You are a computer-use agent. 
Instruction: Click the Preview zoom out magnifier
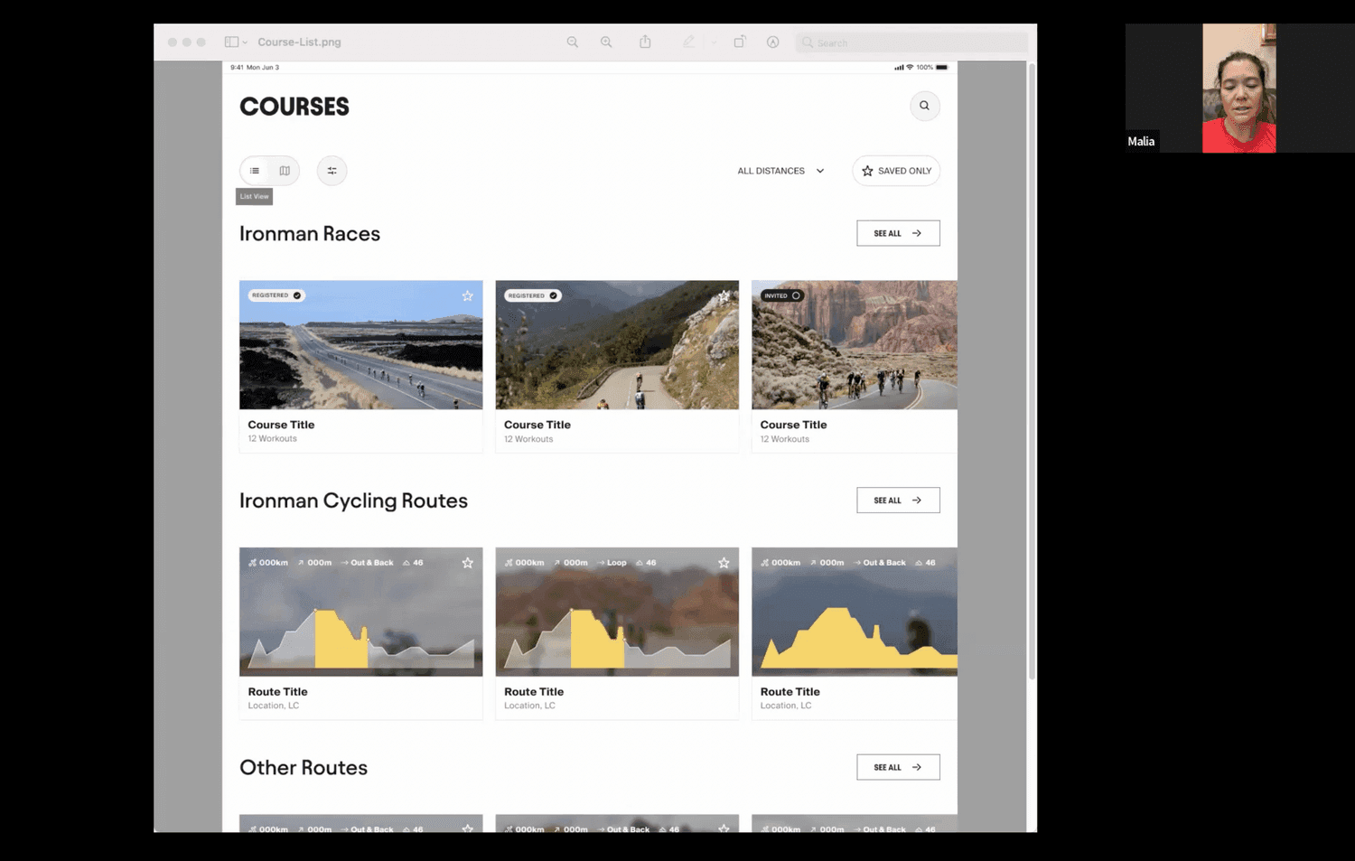[x=573, y=42]
